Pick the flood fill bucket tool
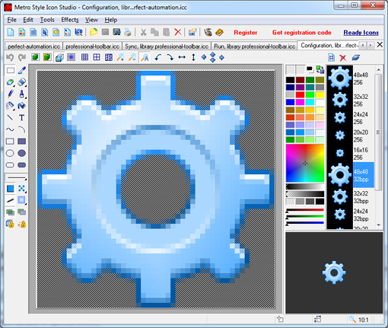The image size is (388, 328). point(22,106)
